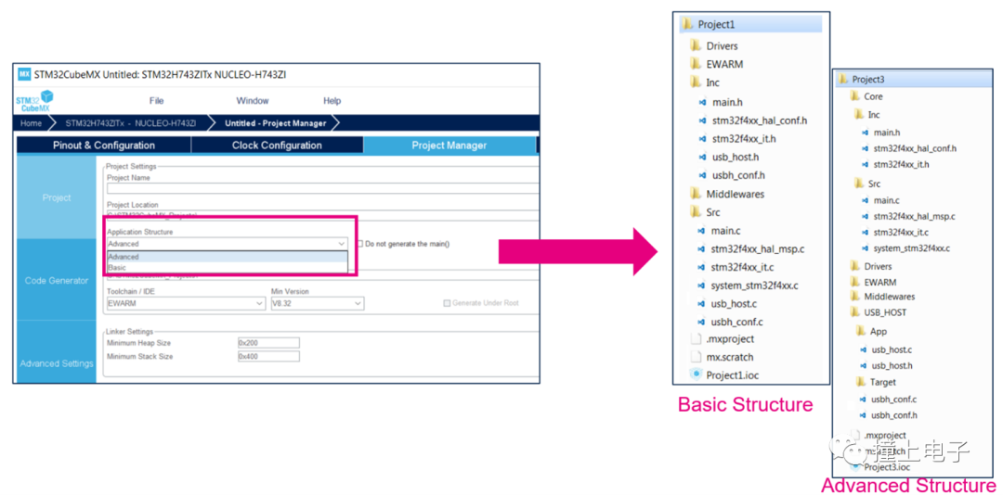Click the system_stm32f4xx.c file icon in Project3

coord(865,248)
